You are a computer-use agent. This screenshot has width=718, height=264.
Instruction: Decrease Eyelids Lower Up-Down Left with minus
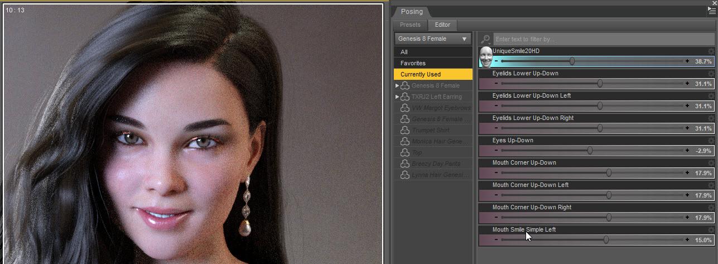tap(496, 105)
